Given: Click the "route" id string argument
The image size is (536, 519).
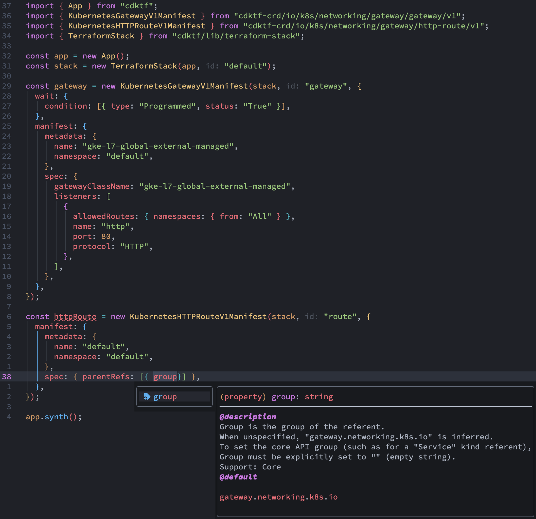Looking at the screenshot, I should 340,317.
